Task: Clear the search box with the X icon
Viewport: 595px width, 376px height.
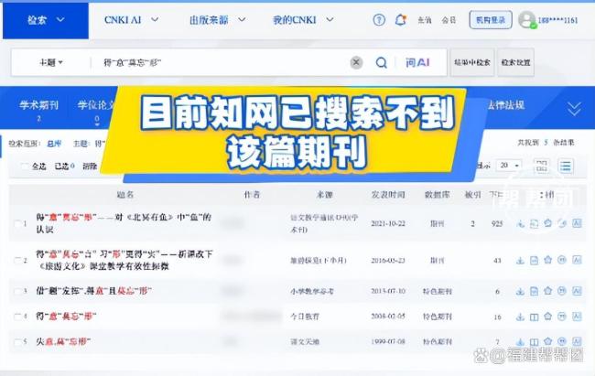Action: click(x=356, y=62)
